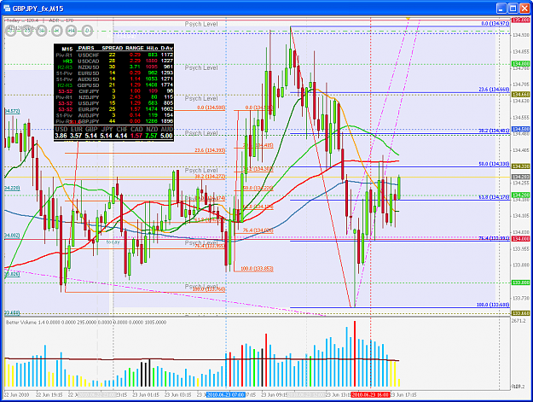Select blue Fibonacci label 50.0 (134.330)

click(x=494, y=164)
